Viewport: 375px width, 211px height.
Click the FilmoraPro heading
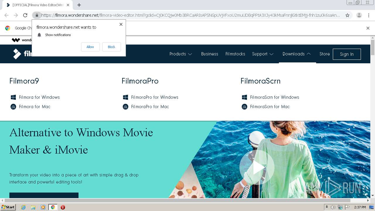140,81
